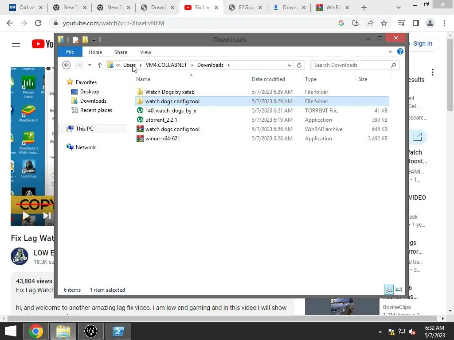Open Chrome three-dot menu
Viewport: 454px width, 340px height.
[444, 23]
